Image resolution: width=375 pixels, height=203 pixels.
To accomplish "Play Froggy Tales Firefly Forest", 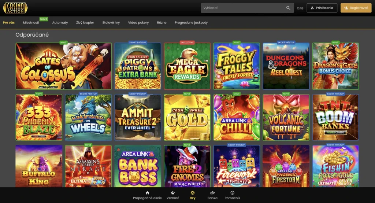I will (237, 66).
